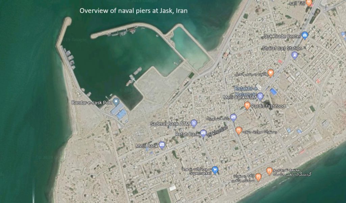Image resolution: width=346 pixels, height=203 pixels.
Task: Open the sall Titi restaurant pin
Action: tap(309, 3)
